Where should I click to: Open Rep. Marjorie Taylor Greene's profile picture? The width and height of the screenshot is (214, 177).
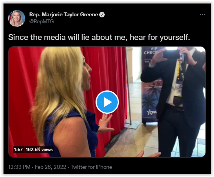point(17,18)
